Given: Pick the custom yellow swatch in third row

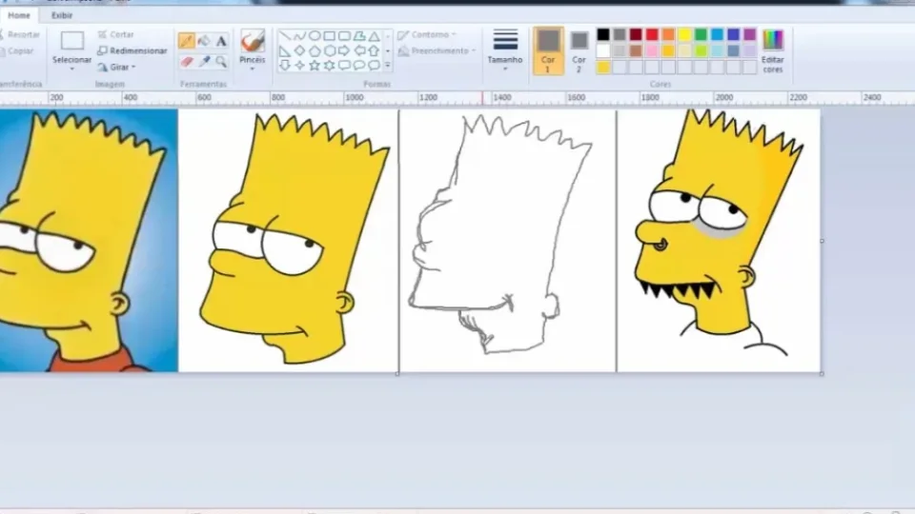Looking at the screenshot, I should click(603, 68).
